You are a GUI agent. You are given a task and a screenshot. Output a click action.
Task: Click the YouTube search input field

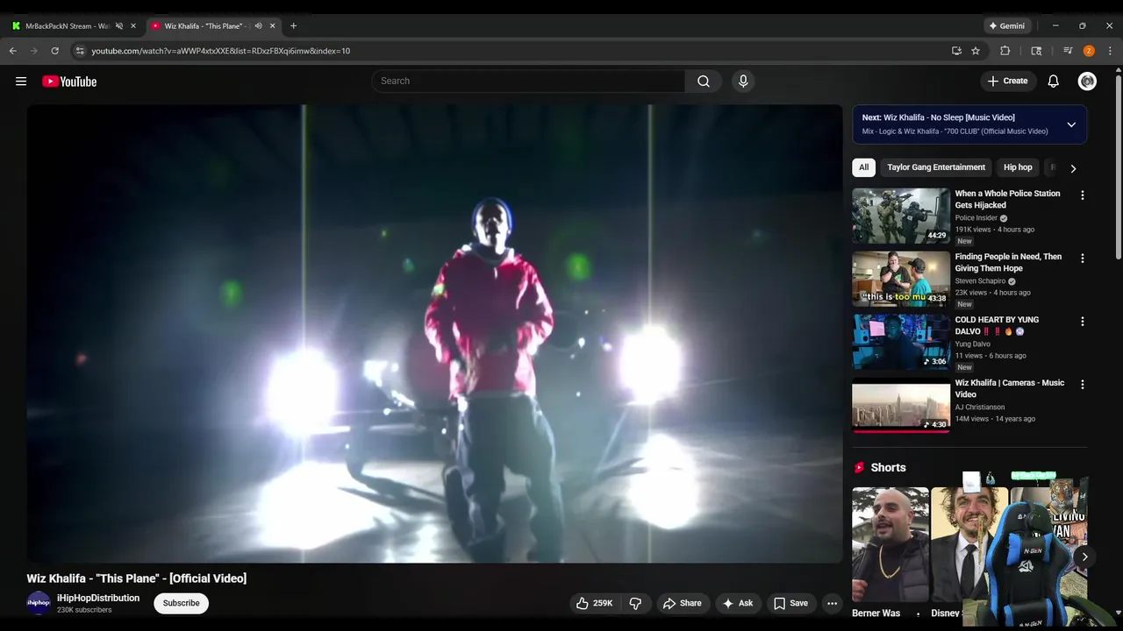528,82
